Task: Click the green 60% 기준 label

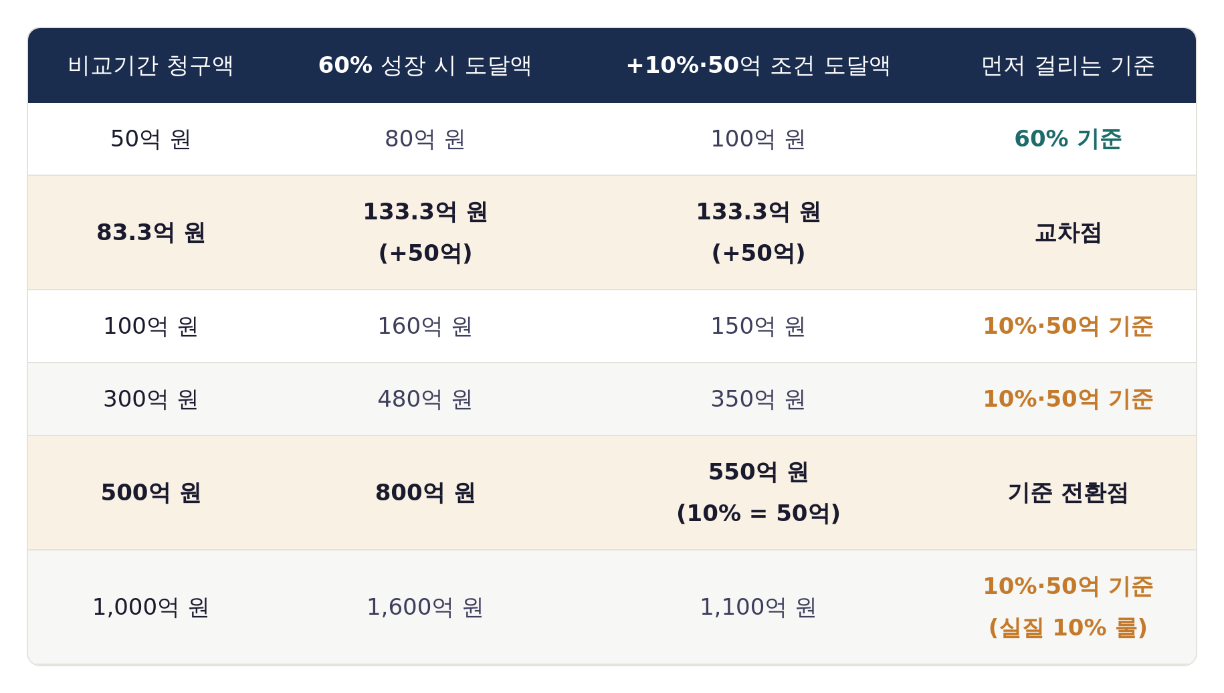Action: click(x=1067, y=139)
